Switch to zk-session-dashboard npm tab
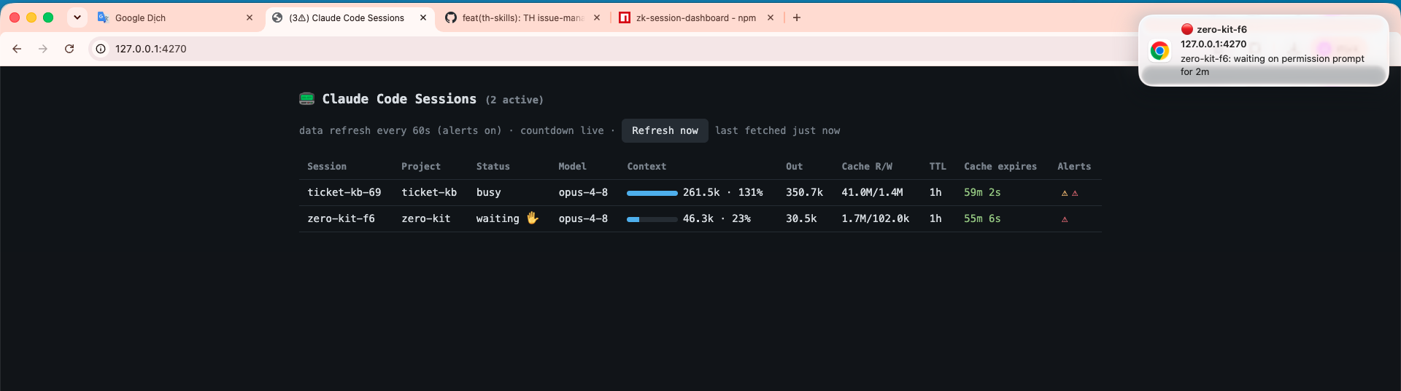This screenshot has height=391, width=1401. coord(696,17)
